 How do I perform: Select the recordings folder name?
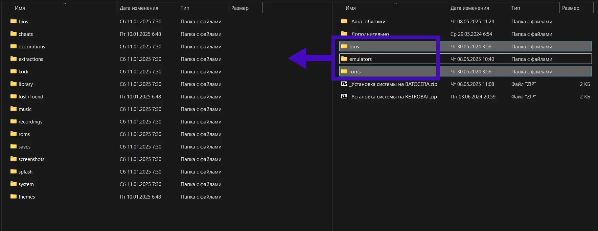[30, 122]
